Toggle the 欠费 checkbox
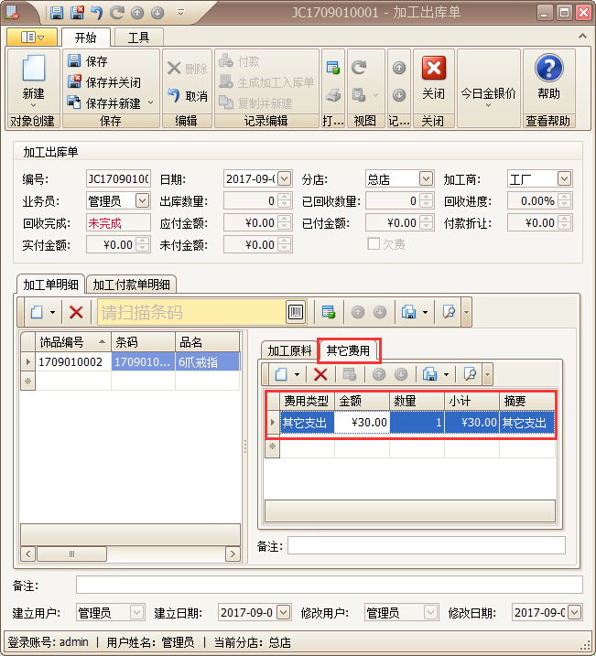 (x=374, y=244)
